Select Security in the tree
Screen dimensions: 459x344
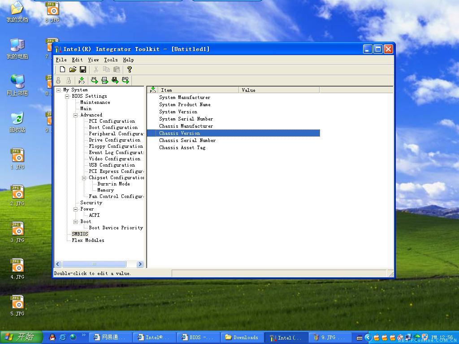coord(91,203)
